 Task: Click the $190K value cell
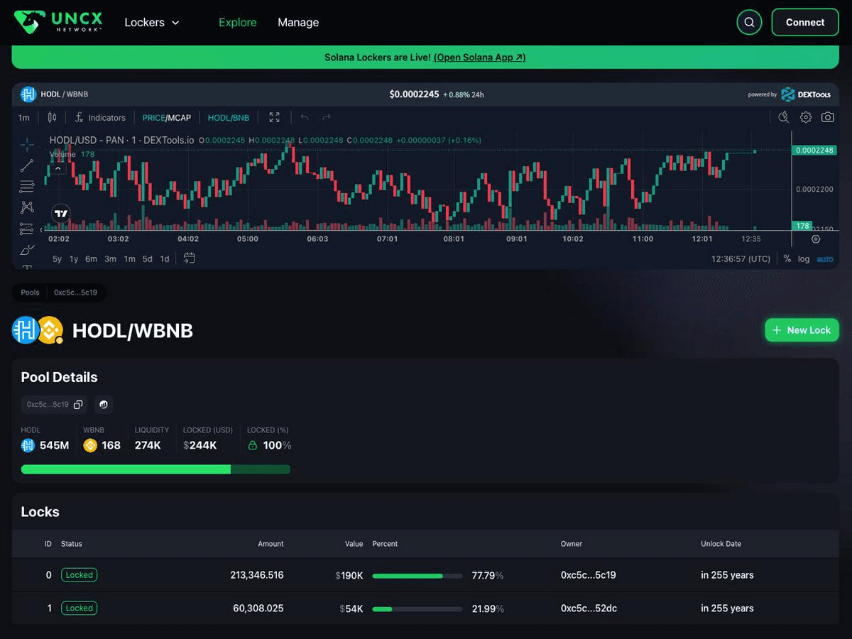pos(349,575)
